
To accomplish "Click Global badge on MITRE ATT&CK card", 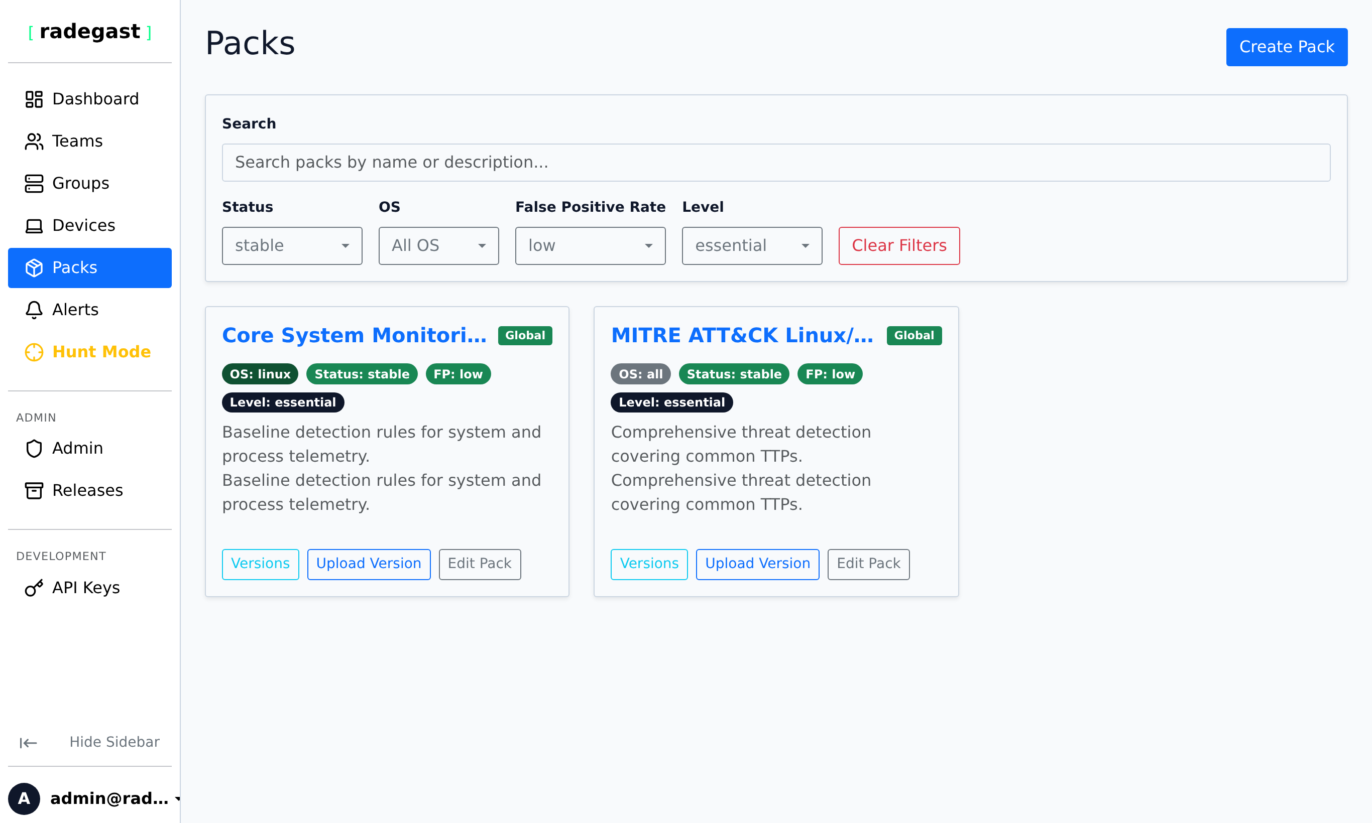I will tap(914, 336).
